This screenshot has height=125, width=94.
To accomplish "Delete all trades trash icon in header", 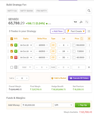I will (89, 38).
